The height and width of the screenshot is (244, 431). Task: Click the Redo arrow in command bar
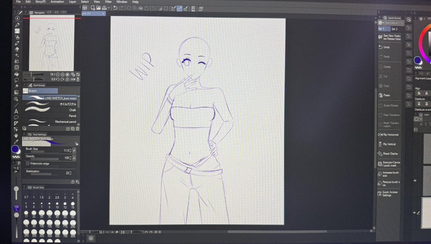(121, 8)
